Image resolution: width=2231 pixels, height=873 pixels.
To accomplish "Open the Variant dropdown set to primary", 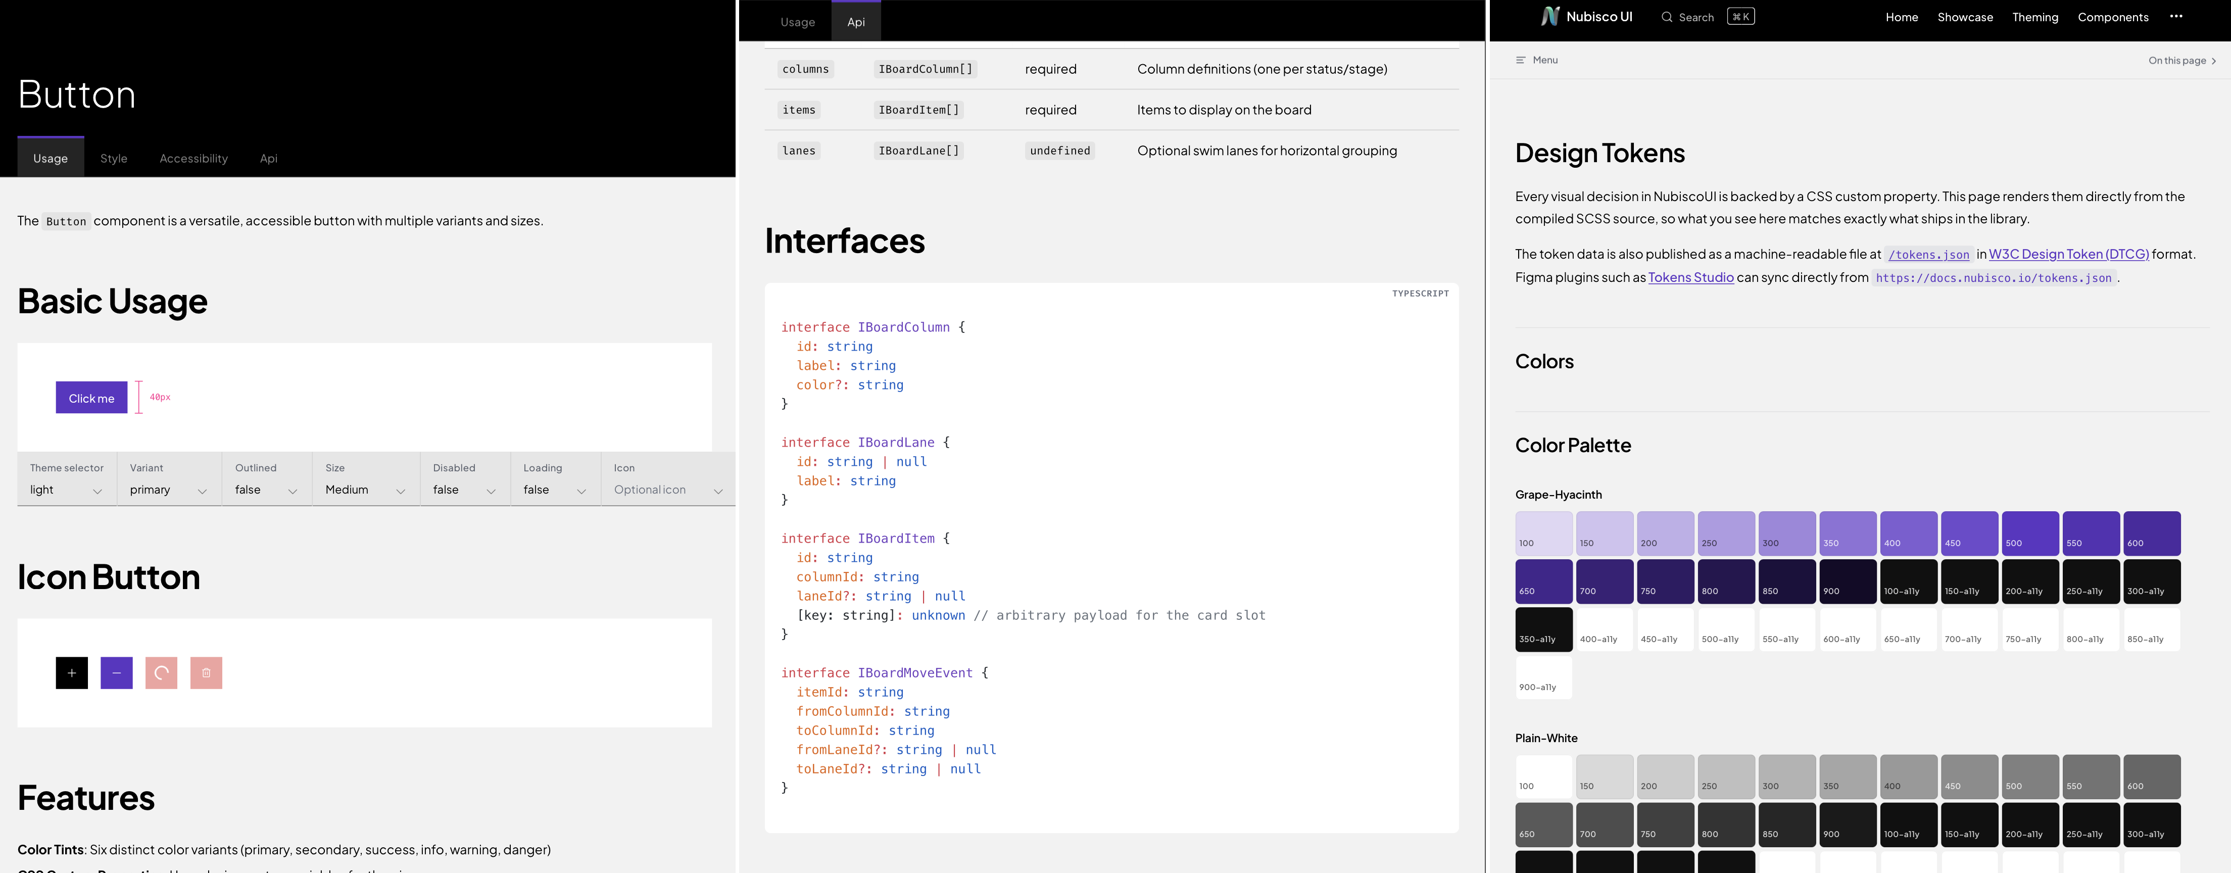I will click(169, 479).
